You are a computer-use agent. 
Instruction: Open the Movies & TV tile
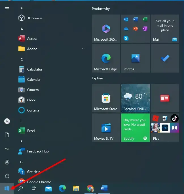pyautogui.click(x=106, y=128)
